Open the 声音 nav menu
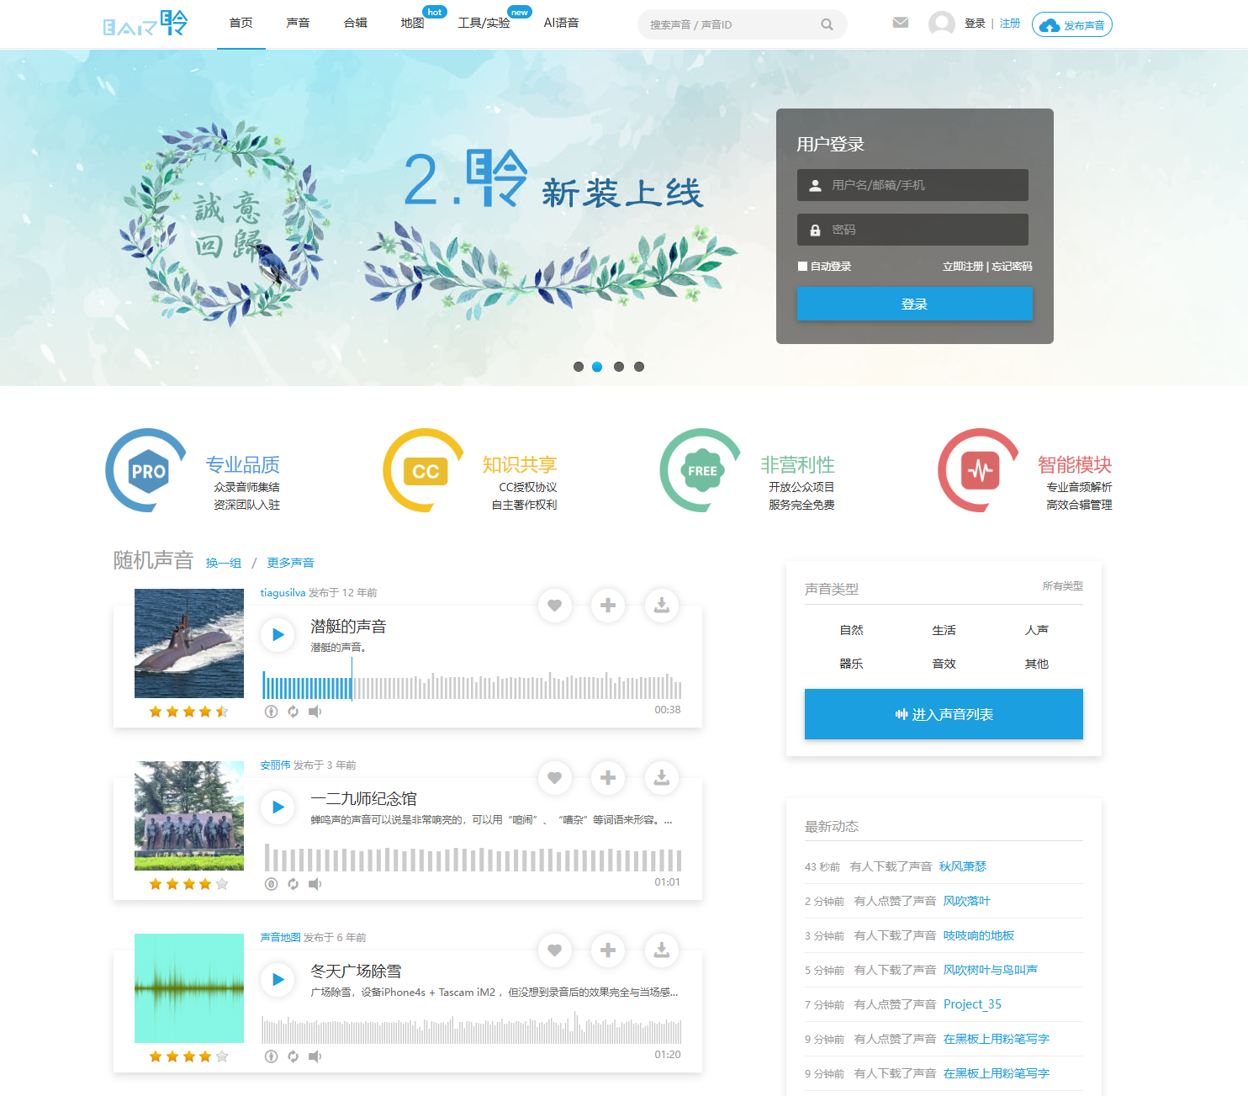 pos(298,24)
